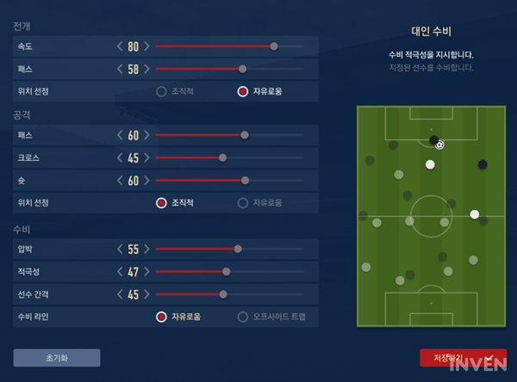This screenshot has height=382, width=517.
Task: Click the white player marker near the penalty arc
Action: tap(430, 164)
